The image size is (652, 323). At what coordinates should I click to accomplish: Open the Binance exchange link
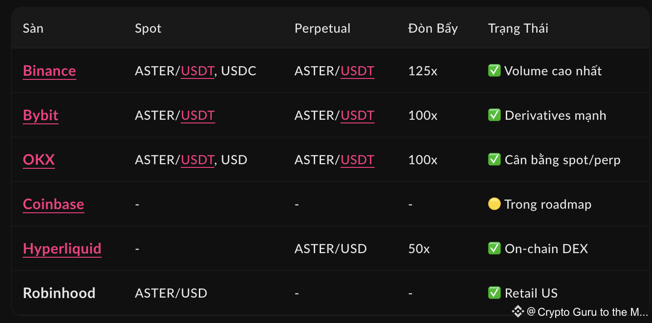click(x=49, y=71)
